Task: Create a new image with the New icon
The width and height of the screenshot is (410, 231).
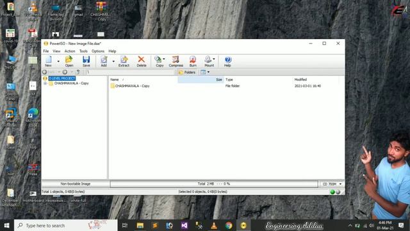Action: pyautogui.click(x=49, y=62)
